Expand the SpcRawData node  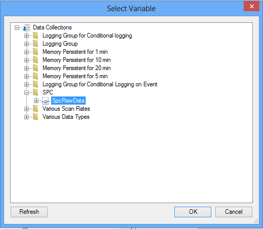point(36,101)
